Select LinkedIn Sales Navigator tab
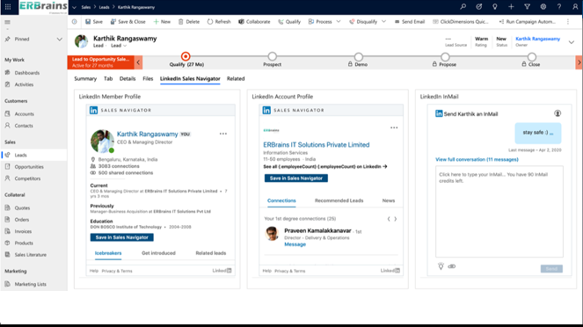 pos(190,78)
